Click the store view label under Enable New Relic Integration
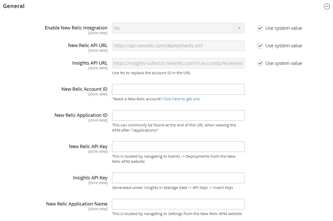 tap(98, 33)
